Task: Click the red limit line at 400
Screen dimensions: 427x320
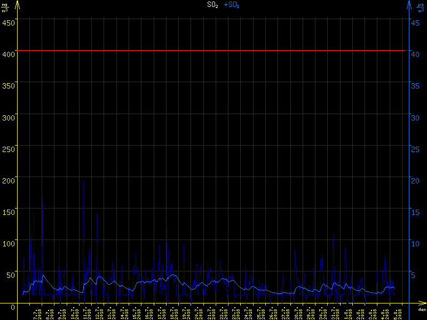Action: click(x=213, y=51)
